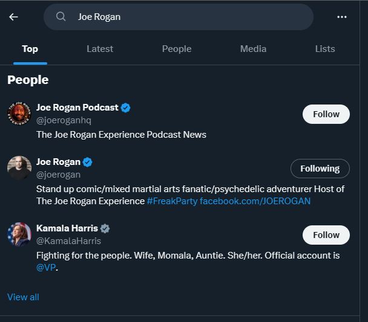Click Kamala Harris gray verified badge
The height and width of the screenshot is (322, 368).
coord(105,228)
